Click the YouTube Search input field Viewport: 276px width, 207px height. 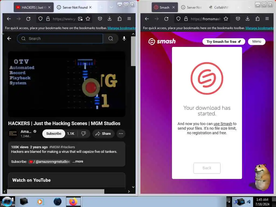pyautogui.click(x=60, y=39)
